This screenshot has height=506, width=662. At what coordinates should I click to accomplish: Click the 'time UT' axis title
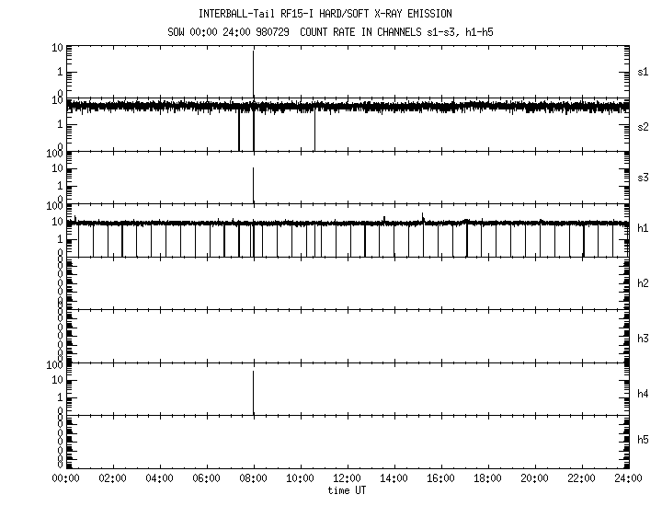pyautogui.click(x=347, y=490)
